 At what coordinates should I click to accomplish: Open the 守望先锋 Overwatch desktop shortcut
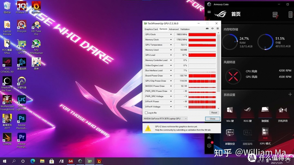click(22, 83)
